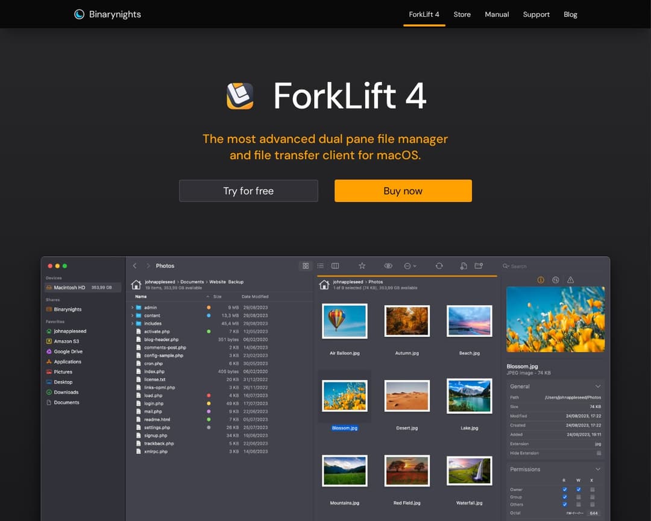651x521 pixels.
Task: Open the Blog nav item
Action: pos(570,14)
